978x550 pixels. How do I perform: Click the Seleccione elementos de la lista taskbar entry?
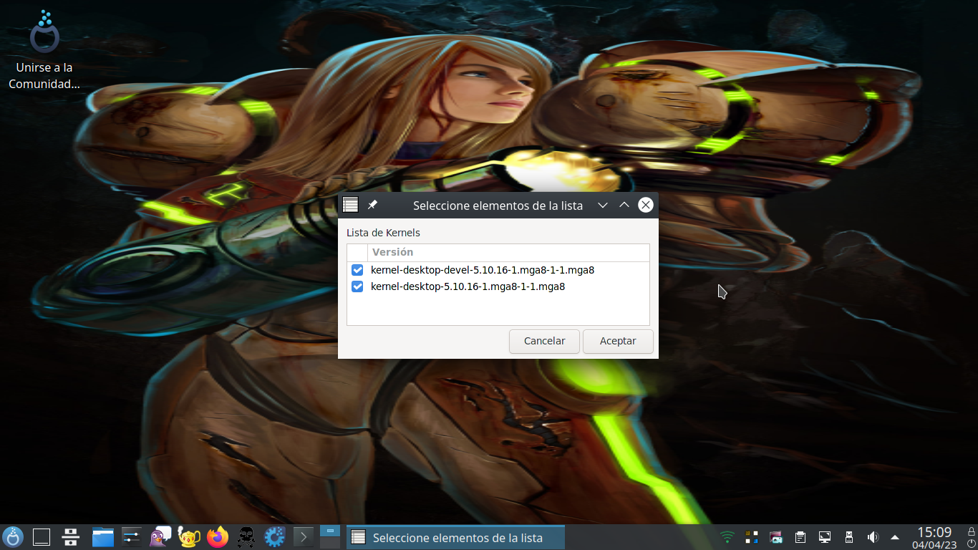click(455, 537)
